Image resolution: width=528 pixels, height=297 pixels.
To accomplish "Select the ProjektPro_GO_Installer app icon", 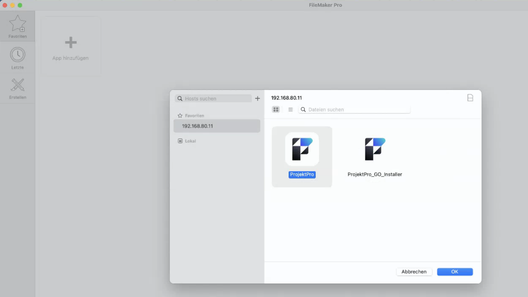I will [x=375, y=149].
